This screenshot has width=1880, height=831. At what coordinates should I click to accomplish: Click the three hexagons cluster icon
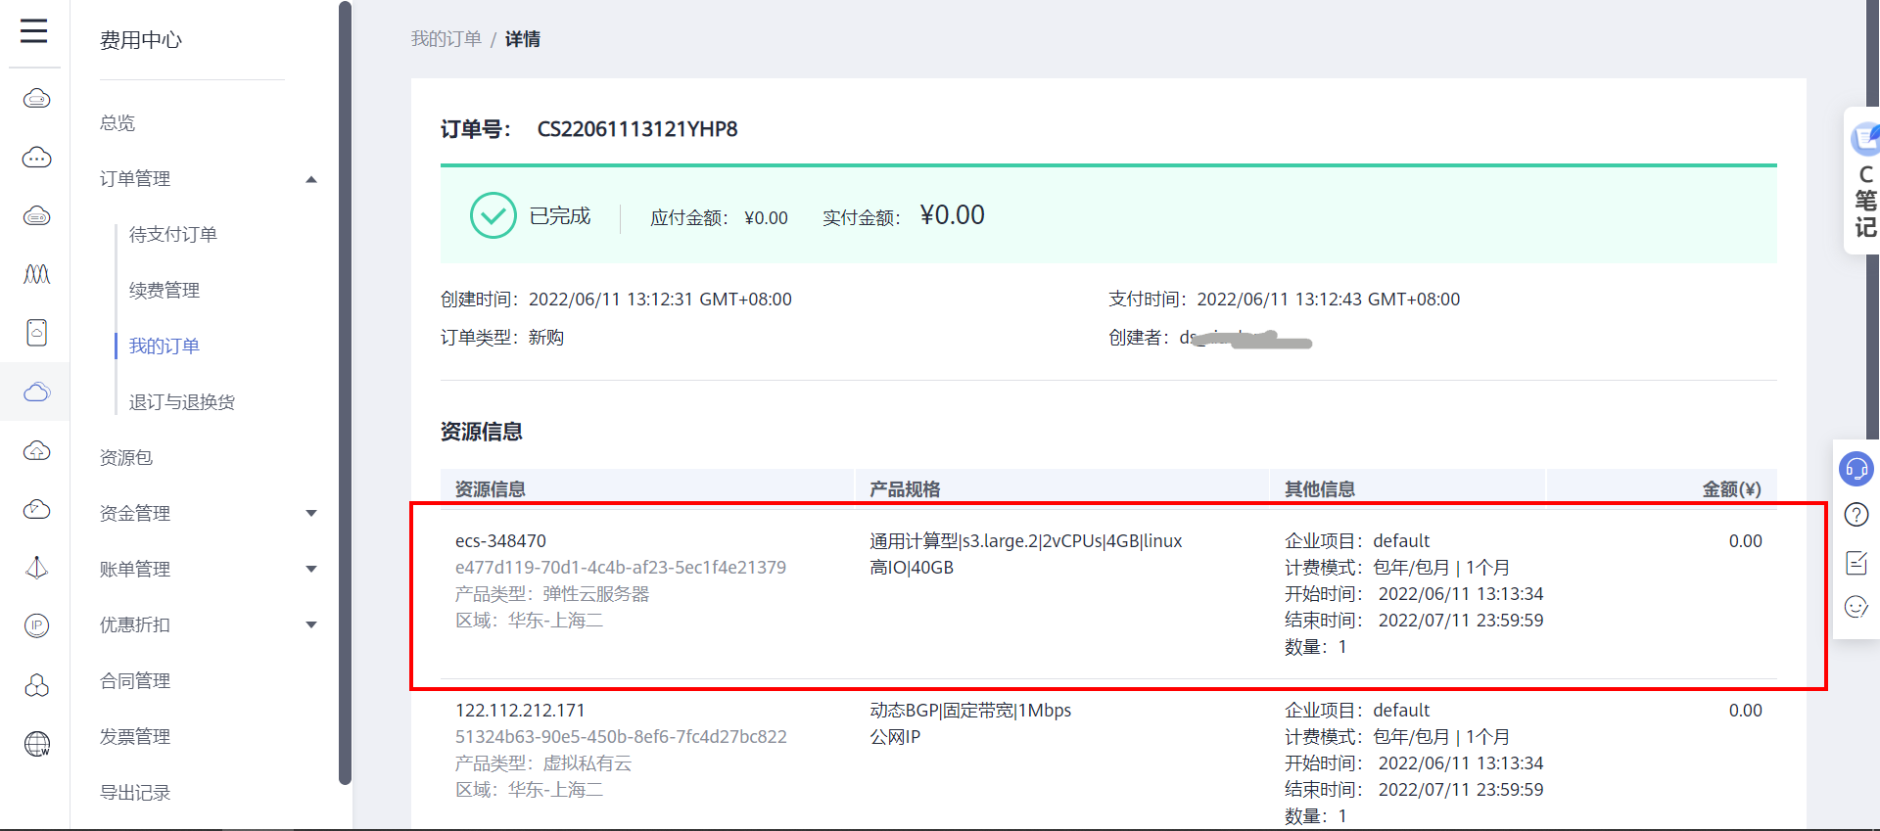click(36, 685)
